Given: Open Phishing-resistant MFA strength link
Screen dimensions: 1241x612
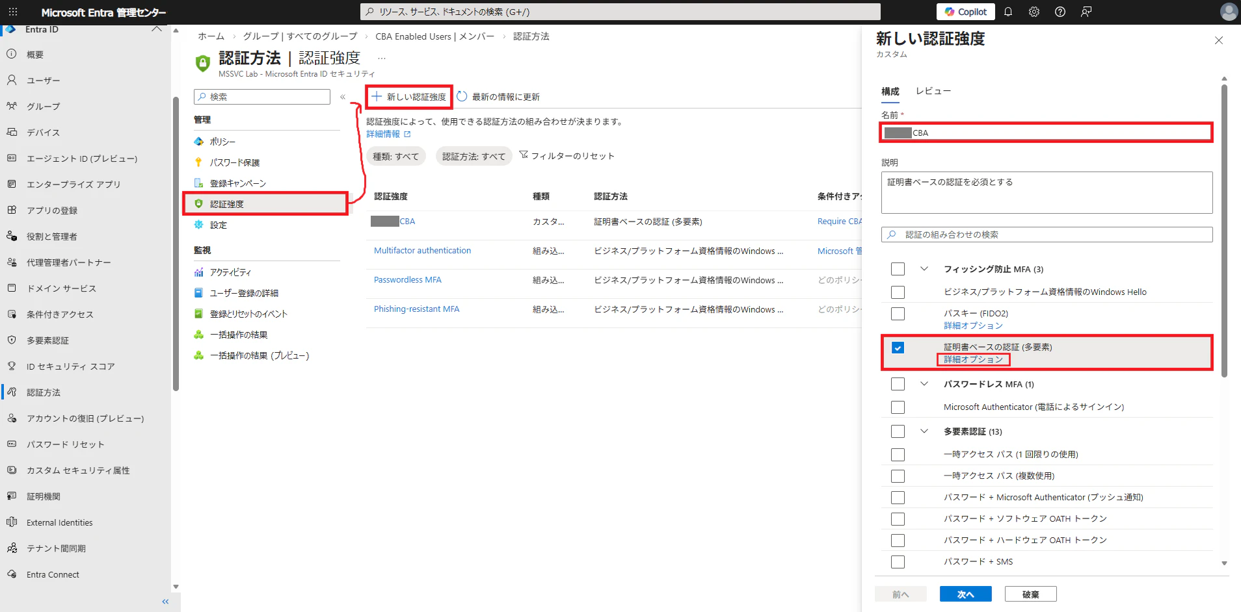Looking at the screenshot, I should click(x=417, y=309).
